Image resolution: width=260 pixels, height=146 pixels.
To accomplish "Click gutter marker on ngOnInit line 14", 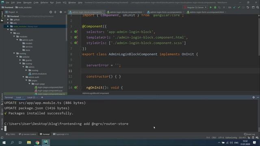I will (76, 88).
